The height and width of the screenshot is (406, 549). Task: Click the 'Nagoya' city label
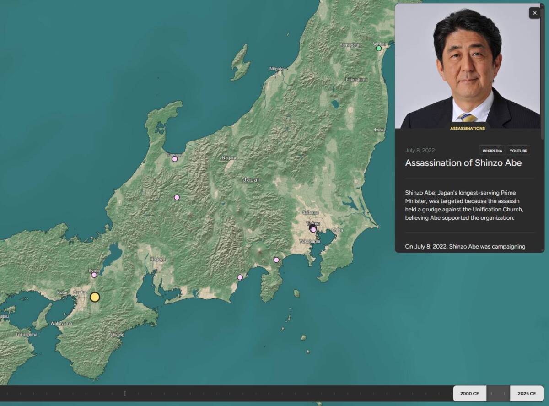click(158, 259)
